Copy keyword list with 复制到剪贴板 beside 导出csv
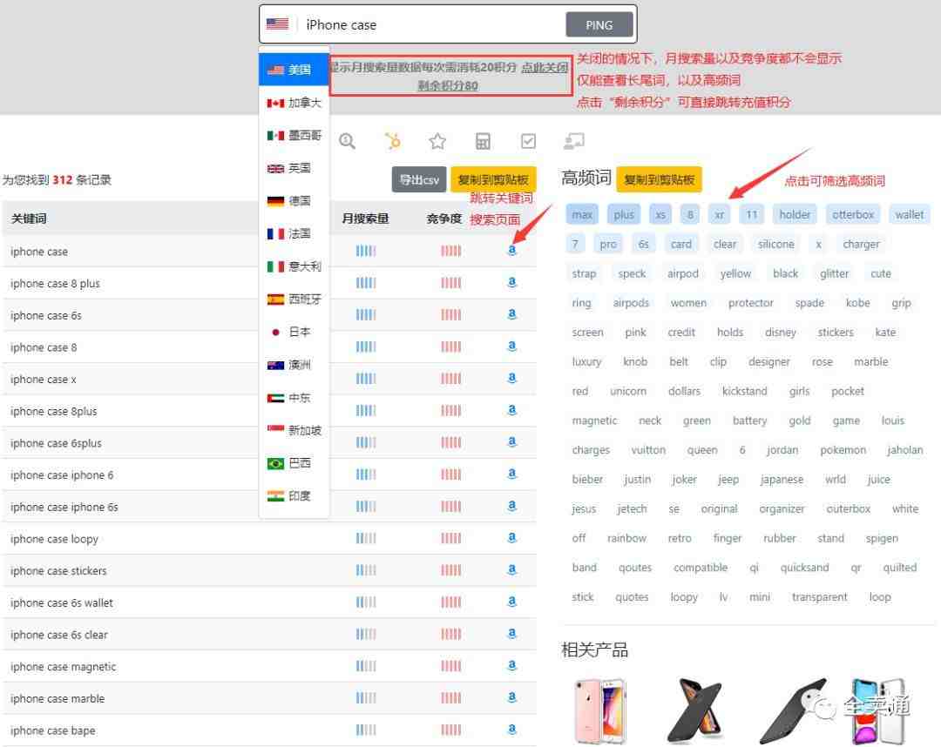The height and width of the screenshot is (747, 941). [x=492, y=179]
